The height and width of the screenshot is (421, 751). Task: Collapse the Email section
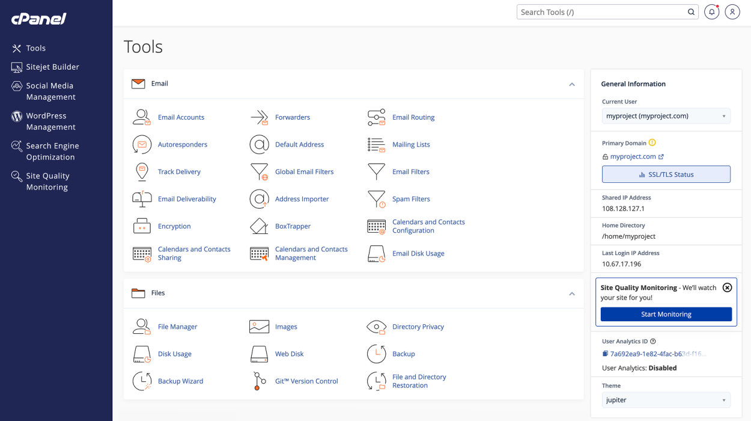[571, 84]
